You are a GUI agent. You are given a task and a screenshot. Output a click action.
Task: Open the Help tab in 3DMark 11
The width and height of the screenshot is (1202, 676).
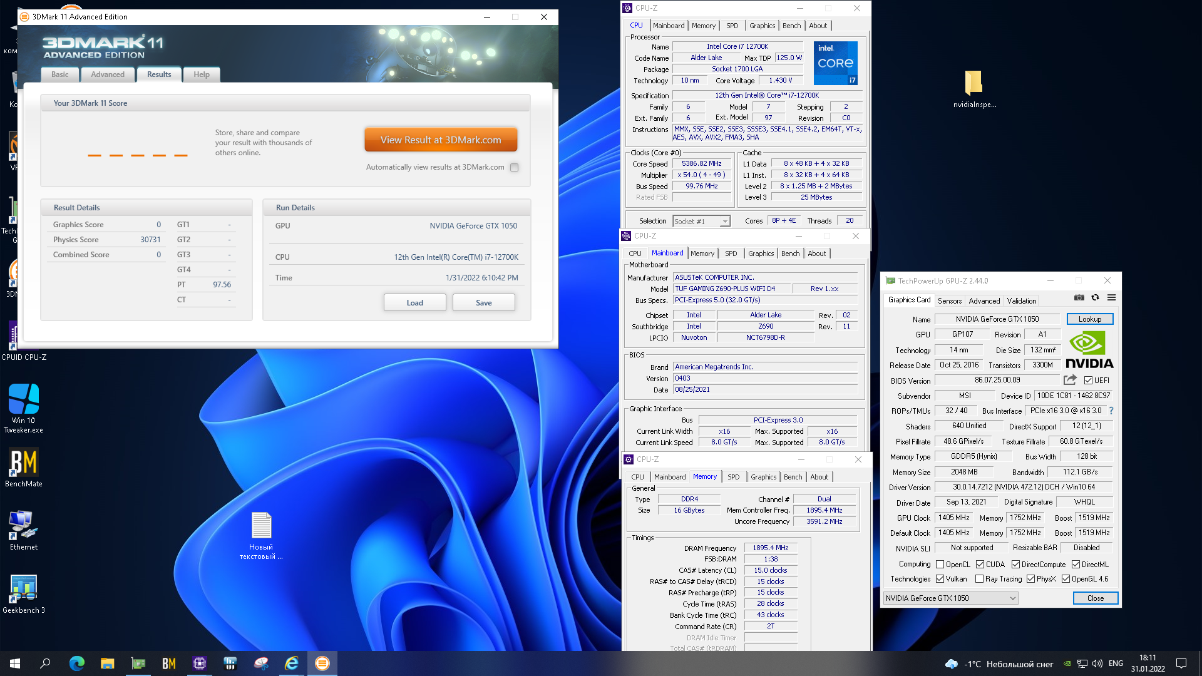[x=202, y=74]
